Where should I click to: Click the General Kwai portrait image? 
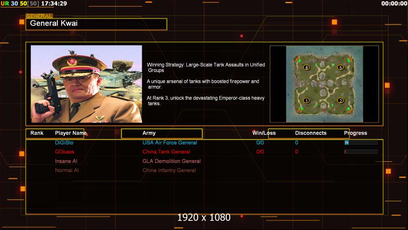pyautogui.click(x=86, y=84)
